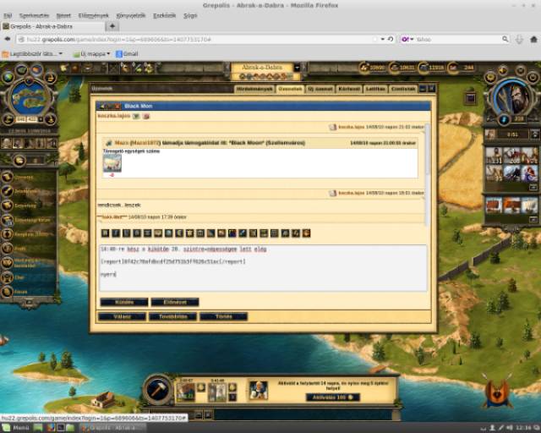
Task: Switch to the Hirdetmények tab
Action: point(254,89)
